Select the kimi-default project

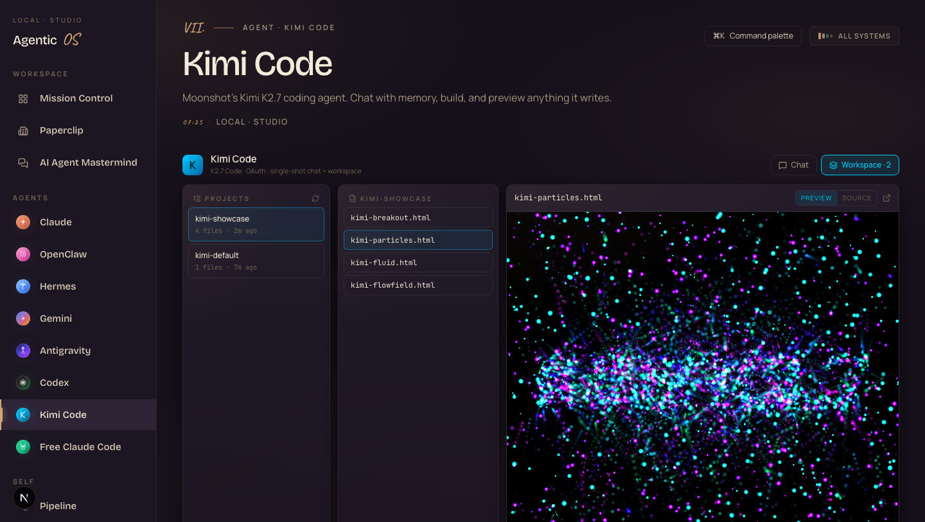click(x=256, y=261)
